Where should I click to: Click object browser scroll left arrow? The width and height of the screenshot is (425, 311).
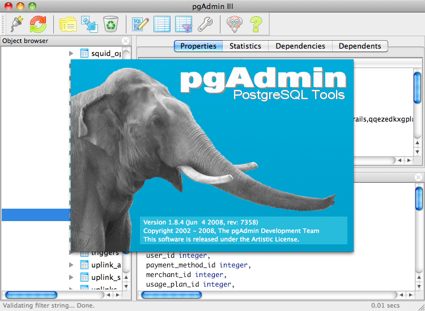coord(108,295)
